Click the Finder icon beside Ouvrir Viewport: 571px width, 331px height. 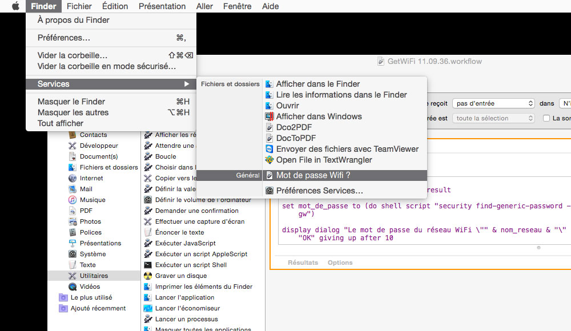pos(269,106)
